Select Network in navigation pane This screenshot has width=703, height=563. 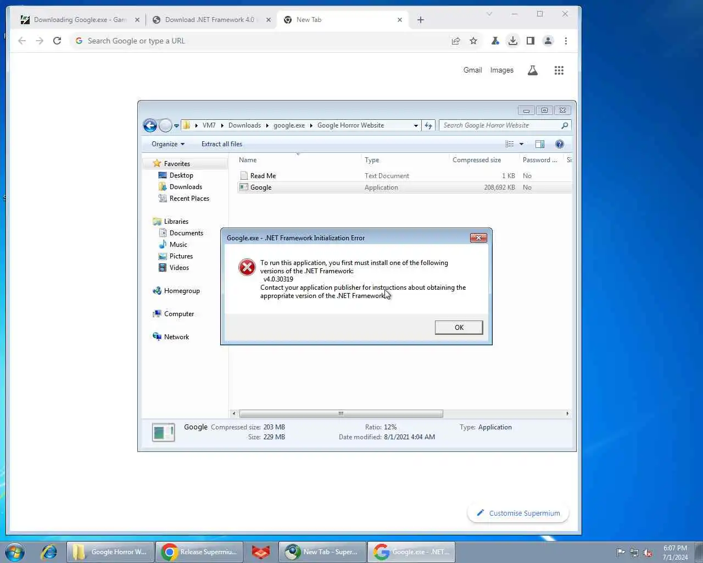click(176, 337)
